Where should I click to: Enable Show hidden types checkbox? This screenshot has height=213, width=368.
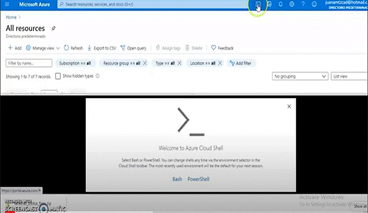coord(58,76)
